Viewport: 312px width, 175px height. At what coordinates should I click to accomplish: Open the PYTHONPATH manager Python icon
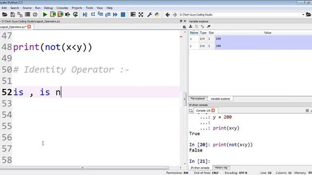pos(157,15)
